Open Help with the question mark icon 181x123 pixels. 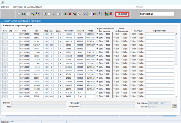pyautogui.click(x=99, y=14)
